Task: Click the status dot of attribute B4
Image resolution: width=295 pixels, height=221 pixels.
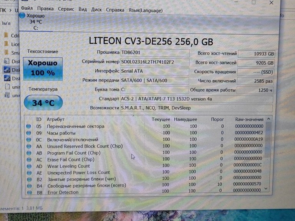Action: pos(29,186)
